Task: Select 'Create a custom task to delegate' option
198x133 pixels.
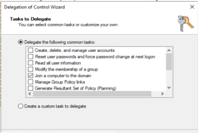Action: [21, 106]
